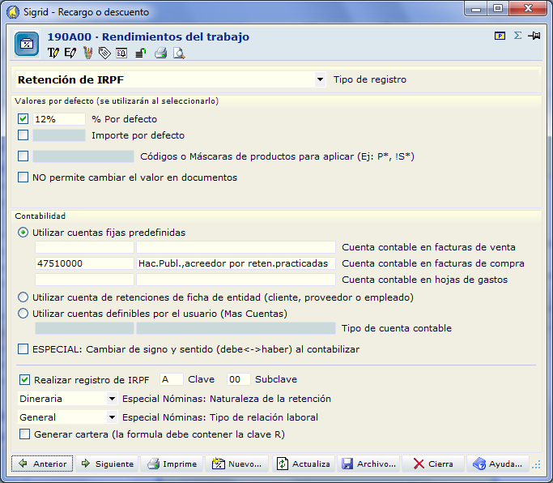553x483 pixels.
Task: Choose 'Utilizar cuentas definibles por el usuario'
Action: click(x=23, y=314)
